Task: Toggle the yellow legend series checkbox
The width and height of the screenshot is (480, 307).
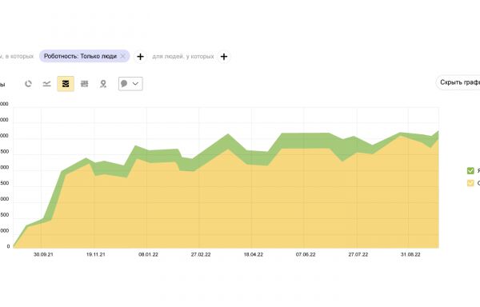Action: pos(470,183)
